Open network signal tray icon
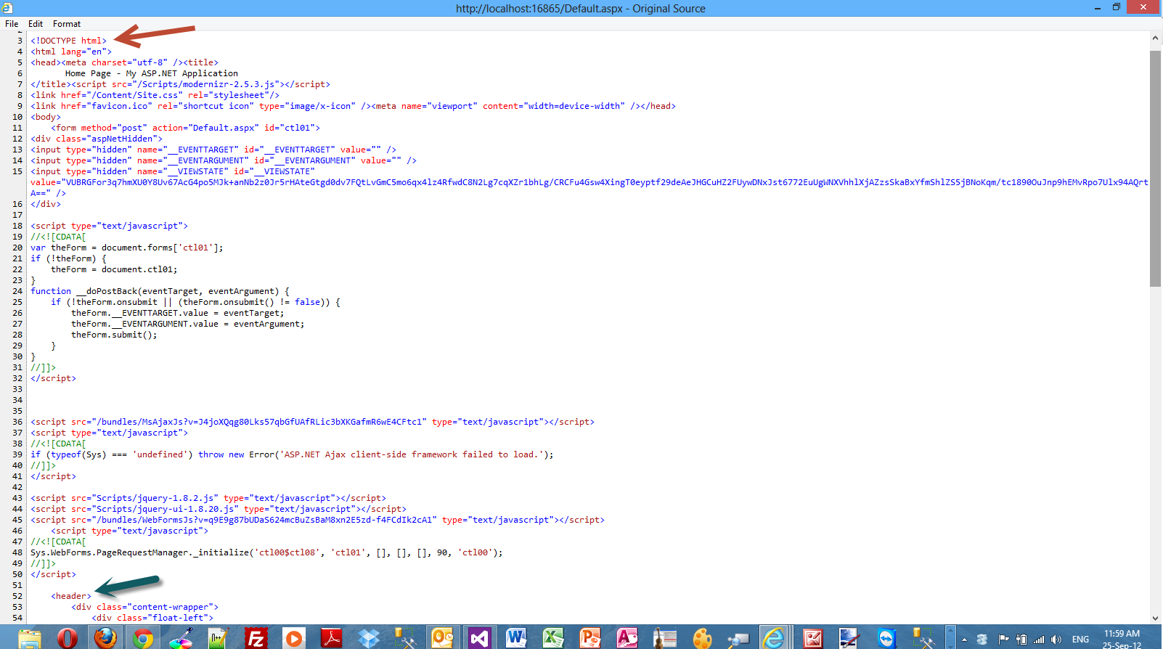 tap(1039, 640)
